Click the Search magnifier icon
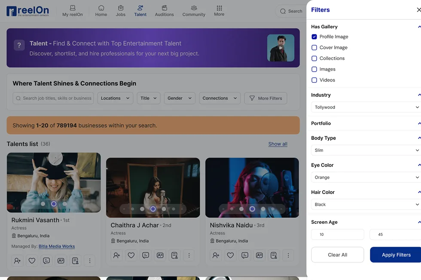421x280 pixels. (x=283, y=11)
